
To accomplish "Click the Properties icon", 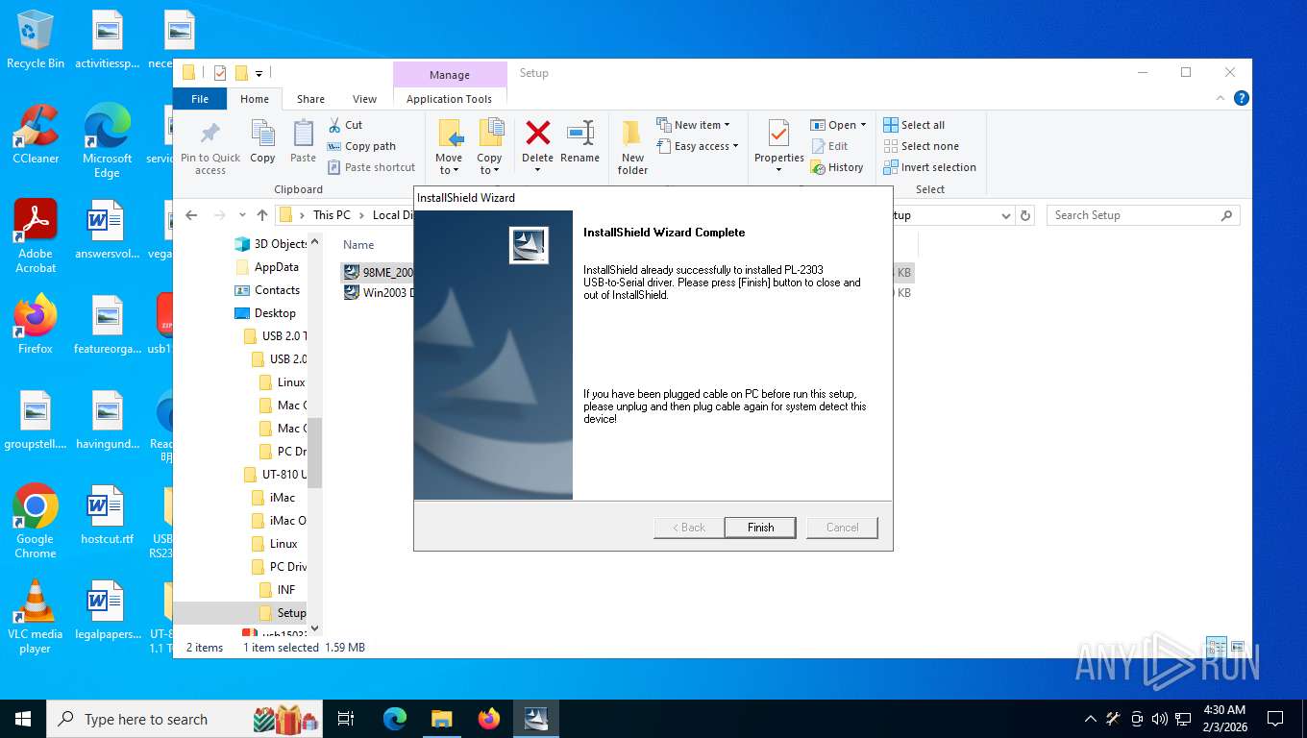I will (778, 135).
